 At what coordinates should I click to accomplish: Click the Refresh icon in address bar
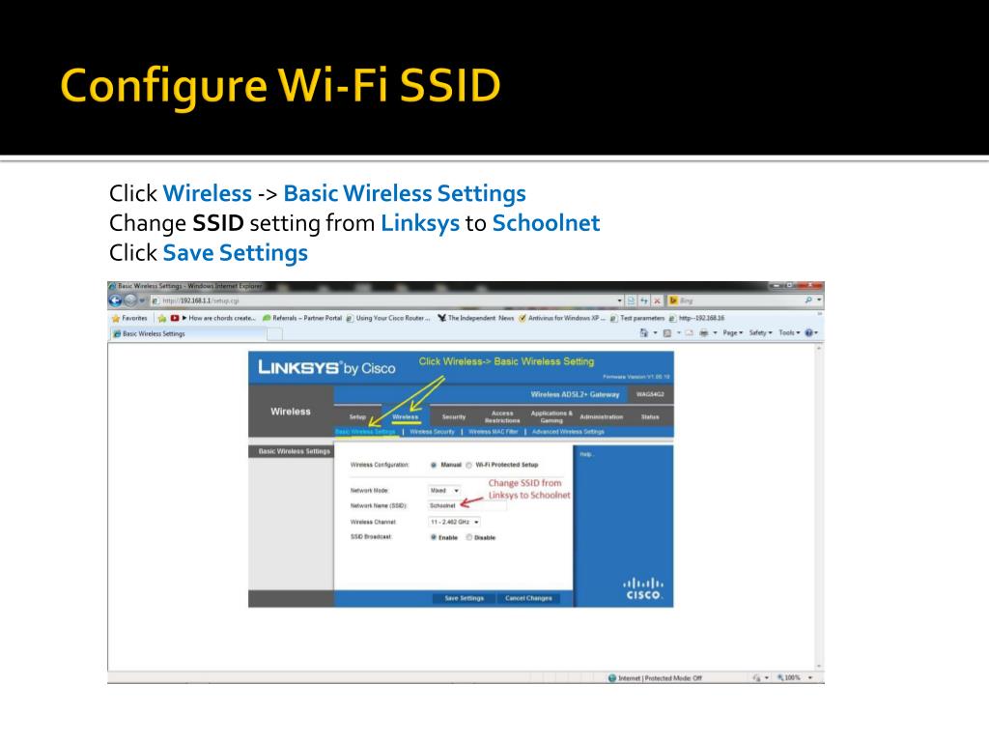pos(644,301)
